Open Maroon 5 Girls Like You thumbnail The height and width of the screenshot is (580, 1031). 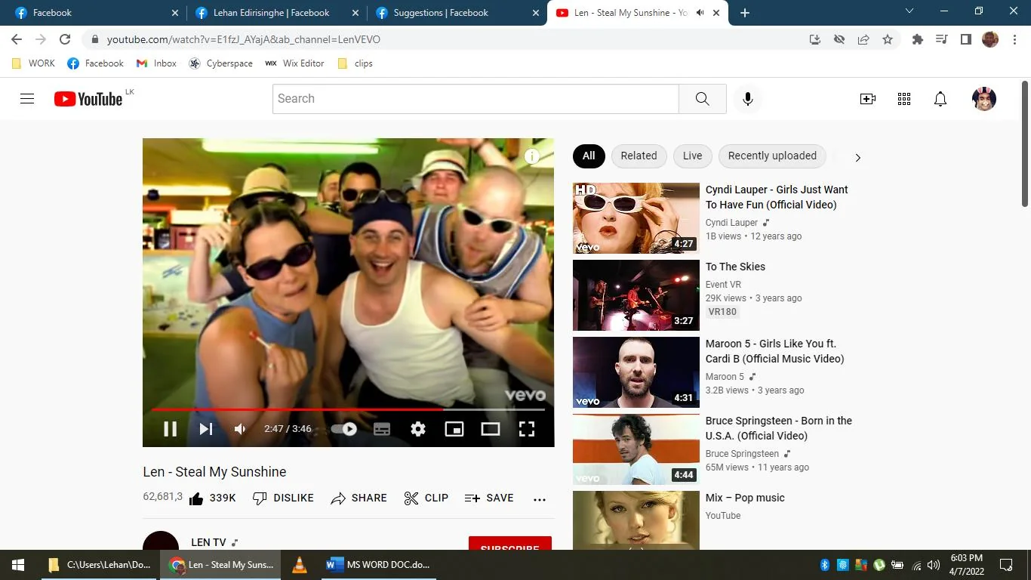tap(636, 372)
